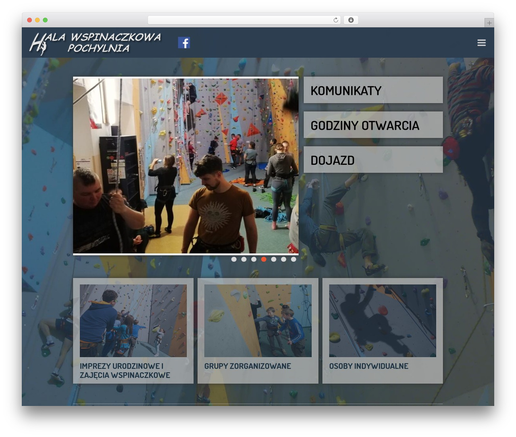Click the organized groups kids thumbnail

click(x=258, y=320)
